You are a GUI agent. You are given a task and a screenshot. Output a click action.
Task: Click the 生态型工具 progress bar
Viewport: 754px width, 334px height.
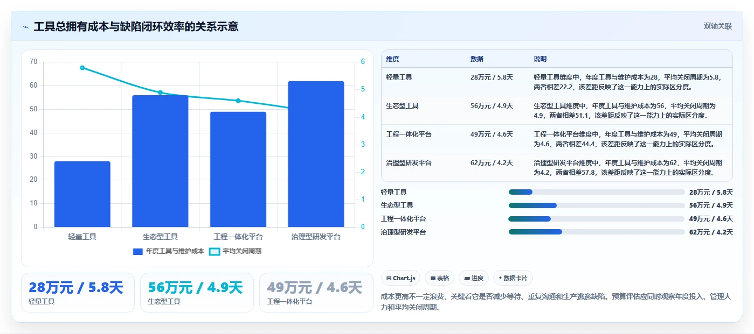pos(597,205)
